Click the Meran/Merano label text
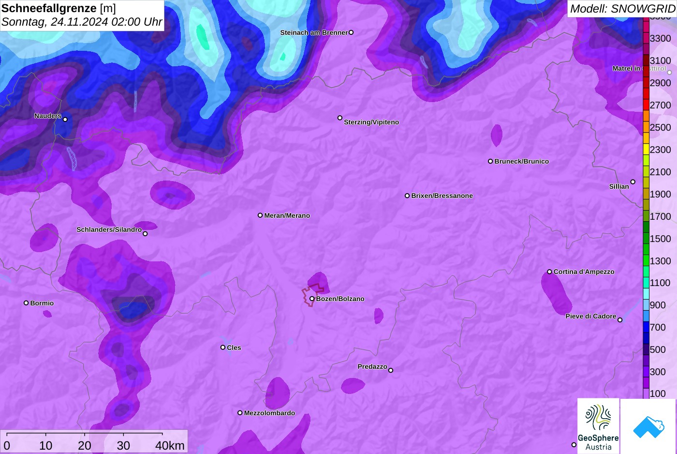This screenshot has width=677, height=454. tap(287, 215)
